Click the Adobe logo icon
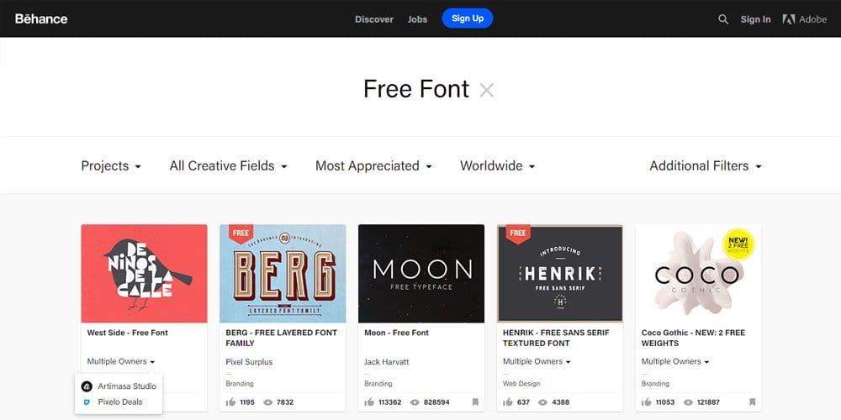Image resolution: width=841 pixels, height=420 pixels. (789, 19)
